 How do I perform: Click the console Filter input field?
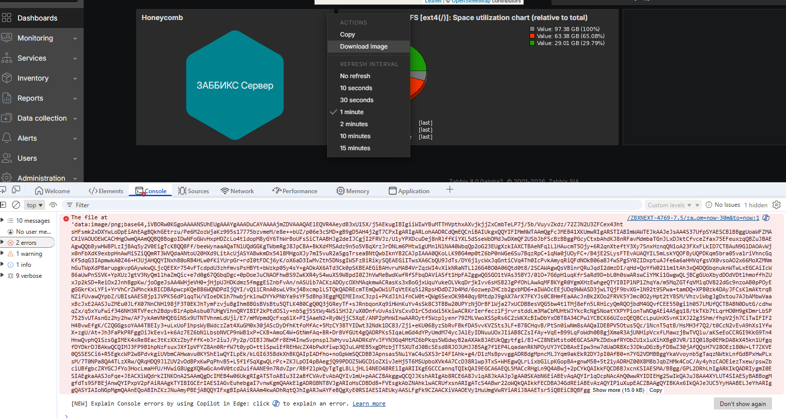[x=351, y=205]
